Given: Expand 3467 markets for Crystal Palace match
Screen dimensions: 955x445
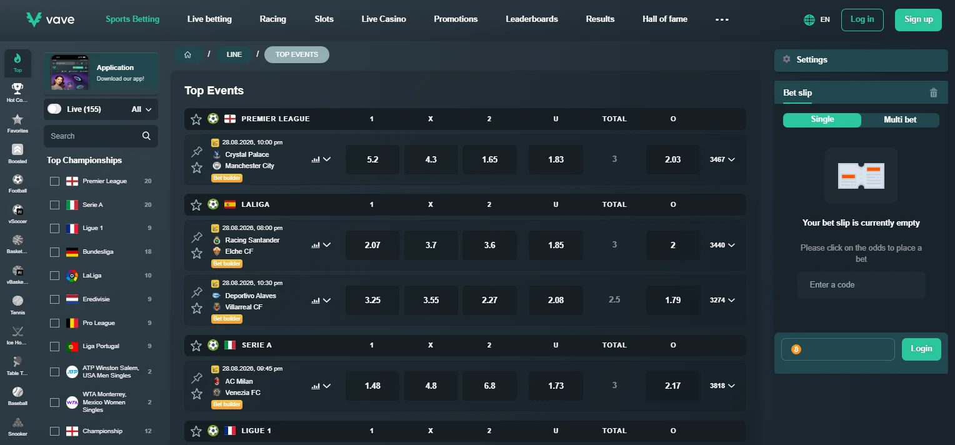Looking at the screenshot, I should coord(722,159).
